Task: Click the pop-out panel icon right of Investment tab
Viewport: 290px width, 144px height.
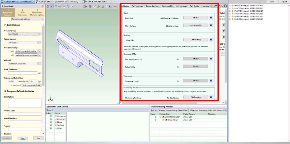Action: pyautogui.click(x=215, y=6)
